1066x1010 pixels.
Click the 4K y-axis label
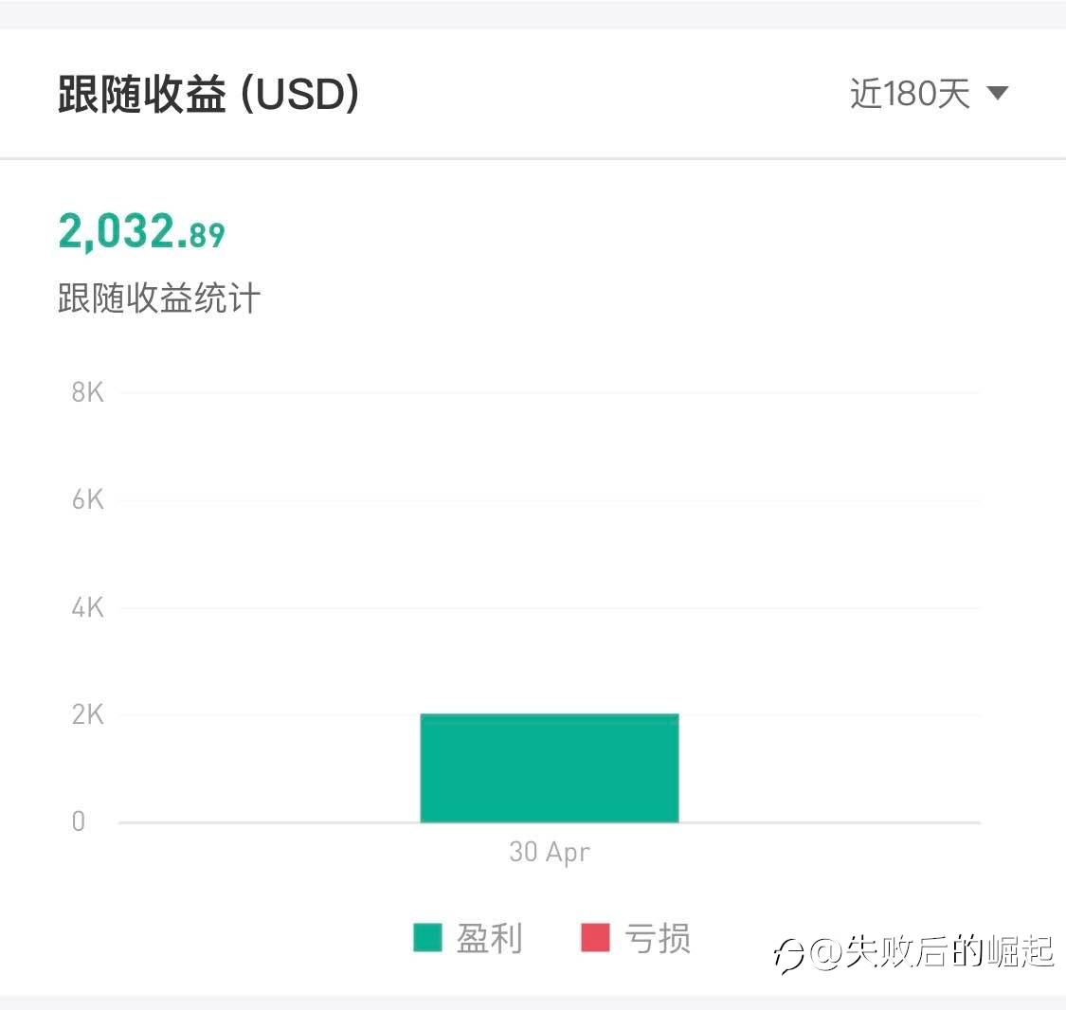pyautogui.click(x=87, y=607)
